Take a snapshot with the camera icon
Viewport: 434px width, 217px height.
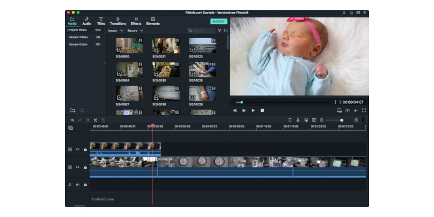[347, 110]
